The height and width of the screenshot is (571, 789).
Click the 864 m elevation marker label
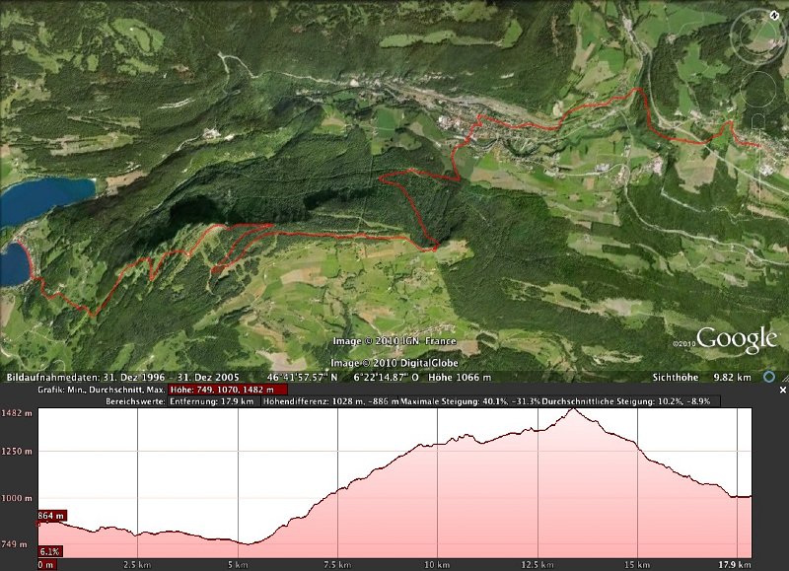pos(52,516)
